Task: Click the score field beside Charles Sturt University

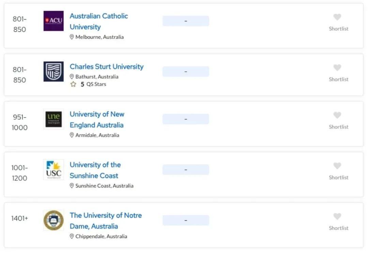Action: coord(186,71)
